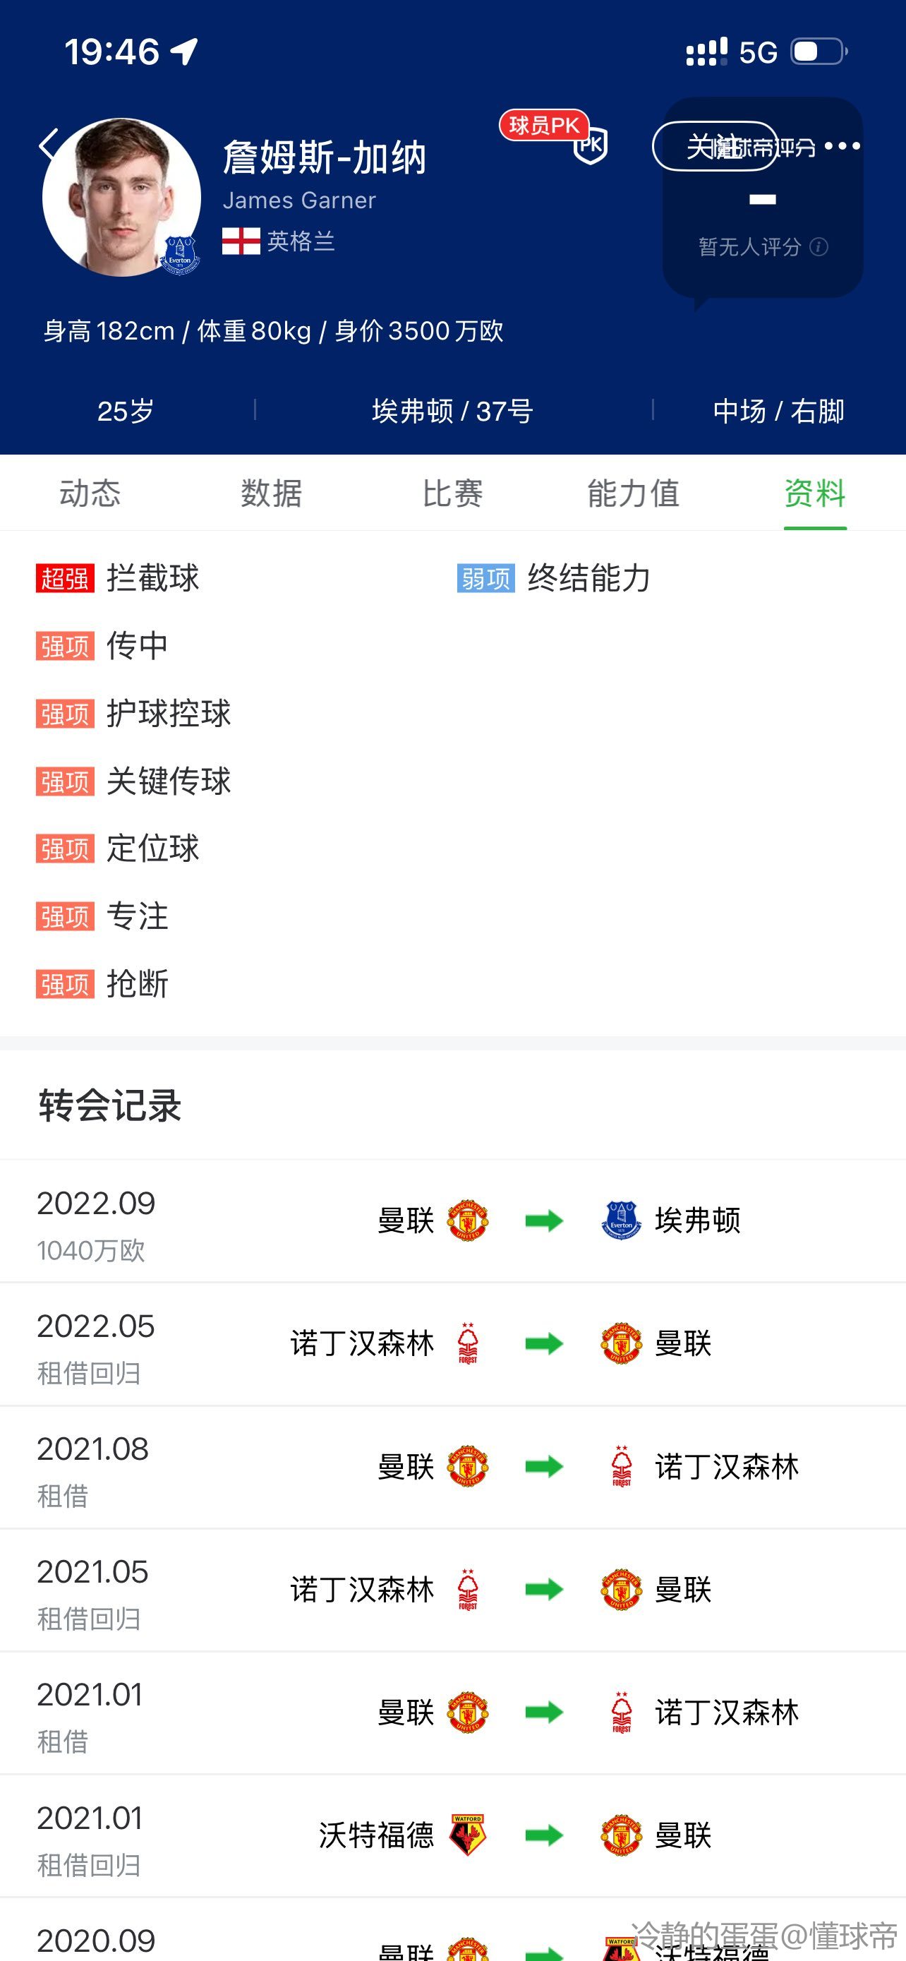This screenshot has width=906, height=1961.
Task: Tap the Nottingham Forest crest in the 2021.08 loan row
Action: click(622, 1466)
